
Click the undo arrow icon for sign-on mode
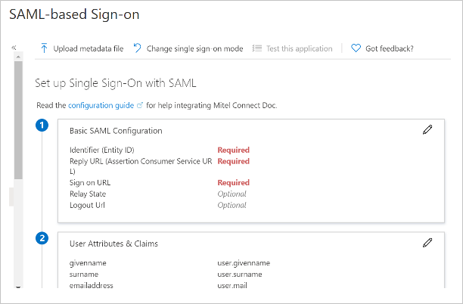coord(137,48)
